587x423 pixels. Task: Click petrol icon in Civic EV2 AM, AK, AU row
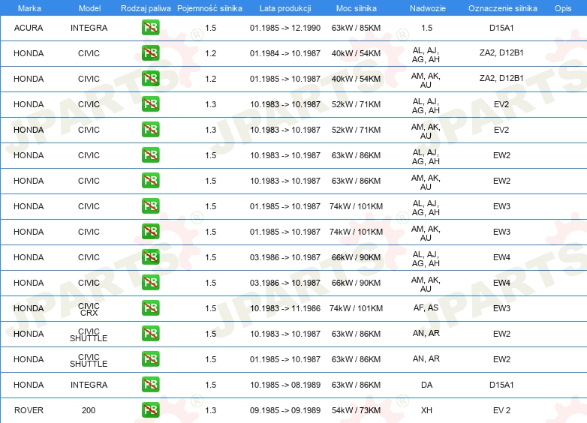coord(150,130)
